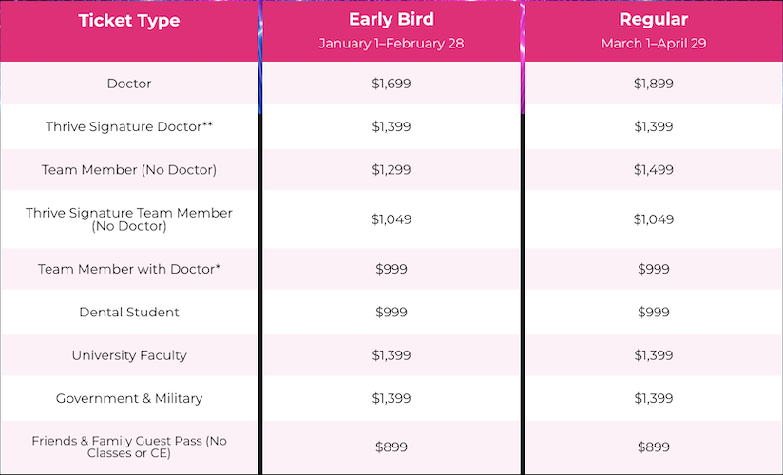
Task: Click the Regular column header
Action: pyautogui.click(x=652, y=20)
